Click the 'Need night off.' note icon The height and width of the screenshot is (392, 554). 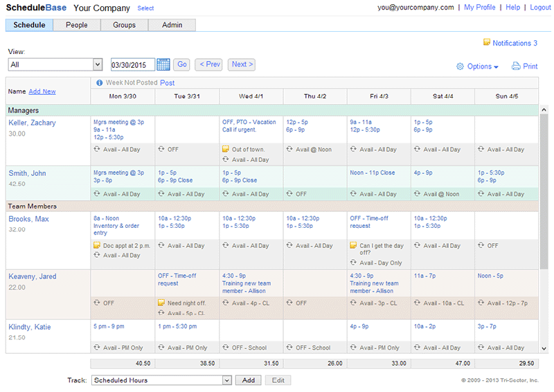click(x=161, y=303)
